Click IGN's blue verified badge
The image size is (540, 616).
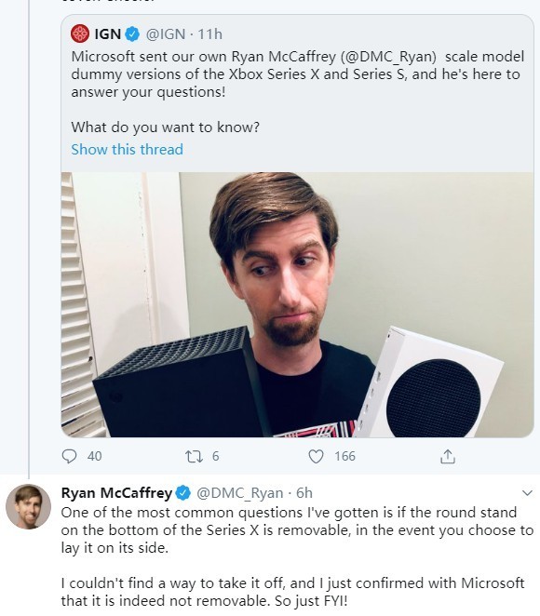click(x=132, y=34)
